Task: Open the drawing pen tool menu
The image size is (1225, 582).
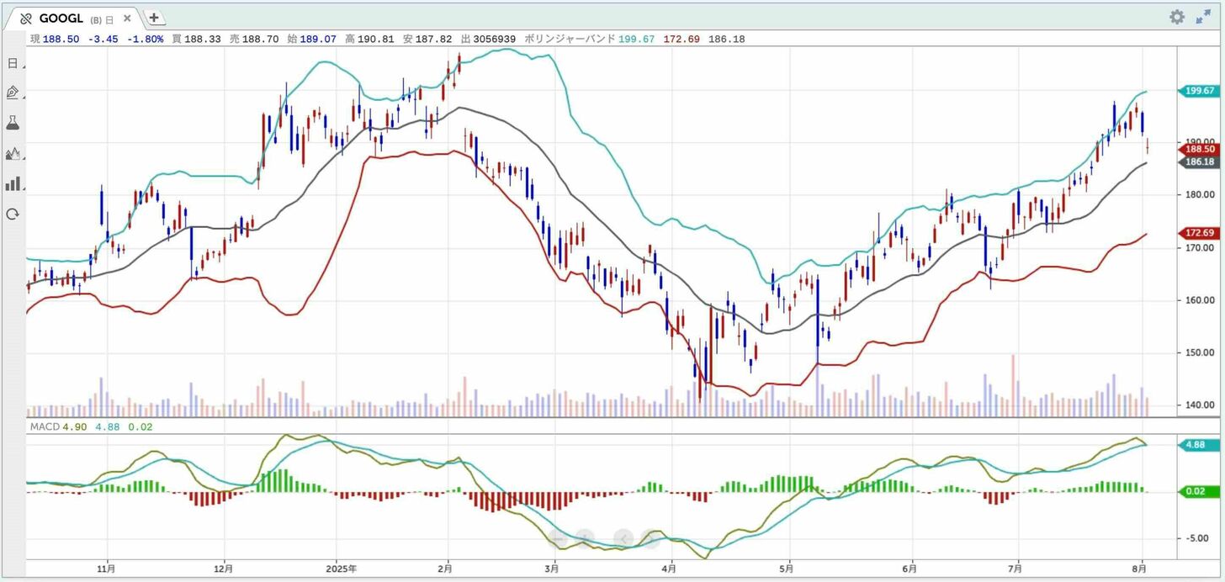Action: [x=13, y=93]
